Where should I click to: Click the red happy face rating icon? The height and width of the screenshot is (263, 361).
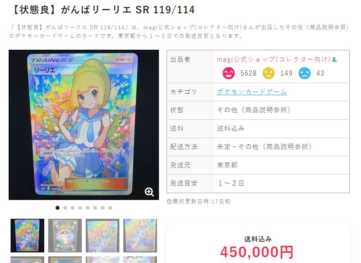[228, 73]
